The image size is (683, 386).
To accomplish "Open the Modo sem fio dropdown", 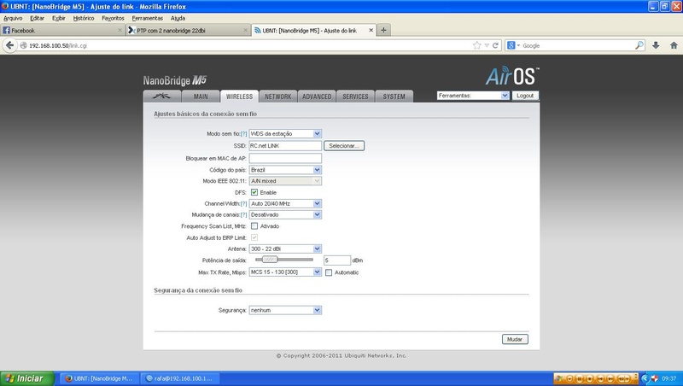I will [x=285, y=134].
